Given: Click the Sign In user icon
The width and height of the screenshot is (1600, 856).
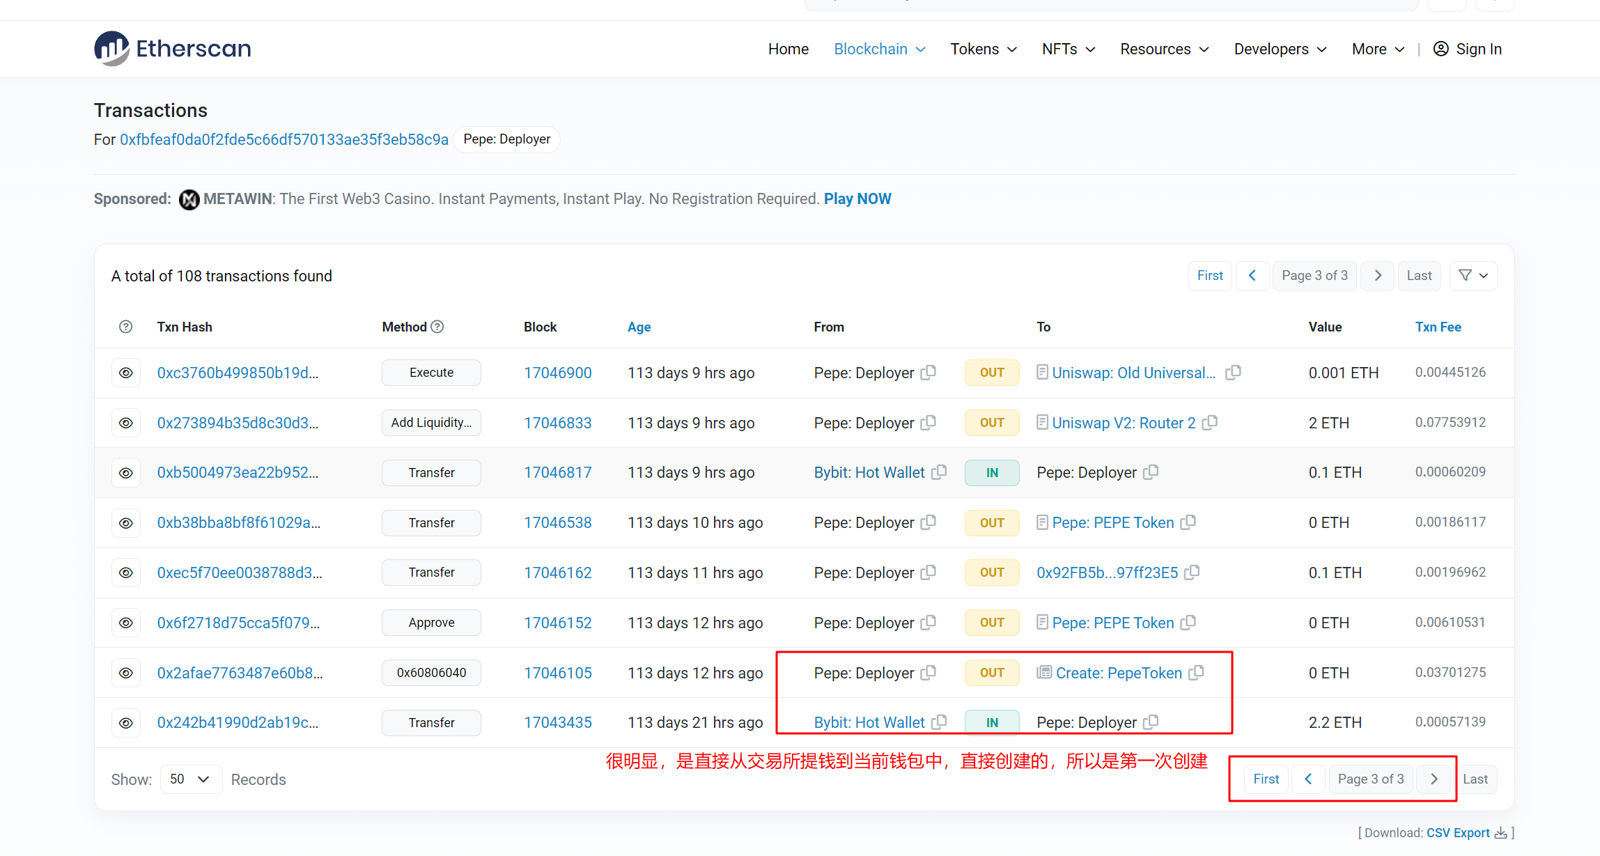Looking at the screenshot, I should click(x=1441, y=49).
